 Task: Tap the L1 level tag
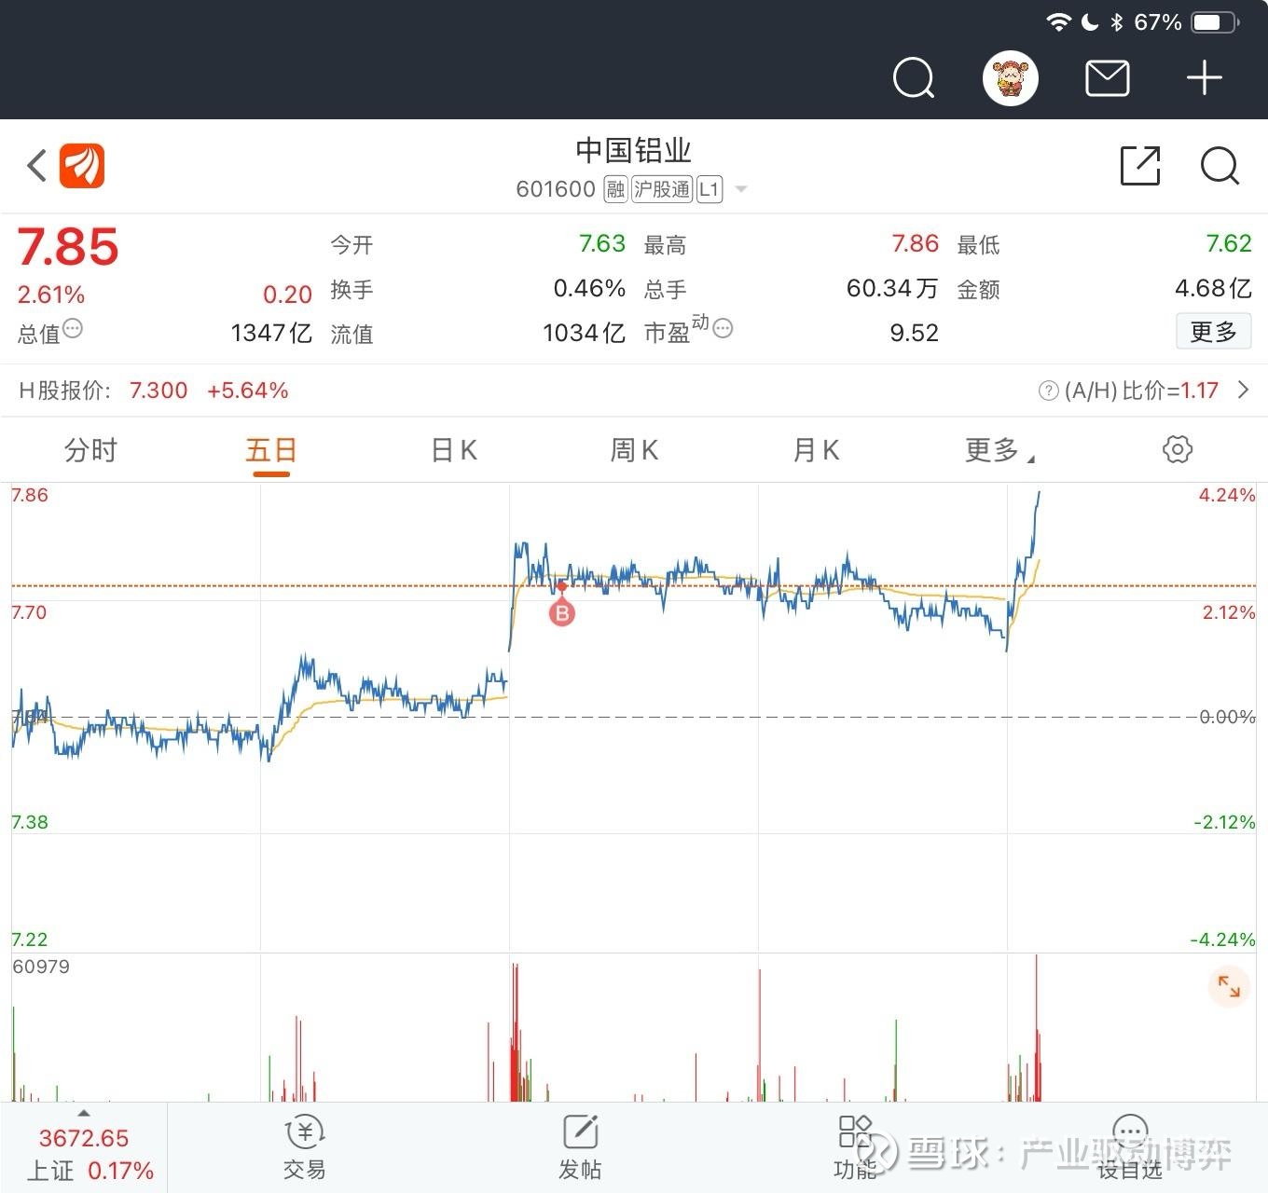[x=710, y=189]
